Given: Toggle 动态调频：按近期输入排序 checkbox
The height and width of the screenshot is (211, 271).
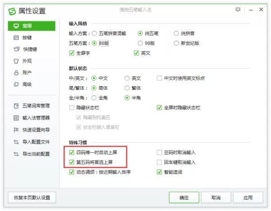Looking at the screenshot, I should [x=71, y=172].
